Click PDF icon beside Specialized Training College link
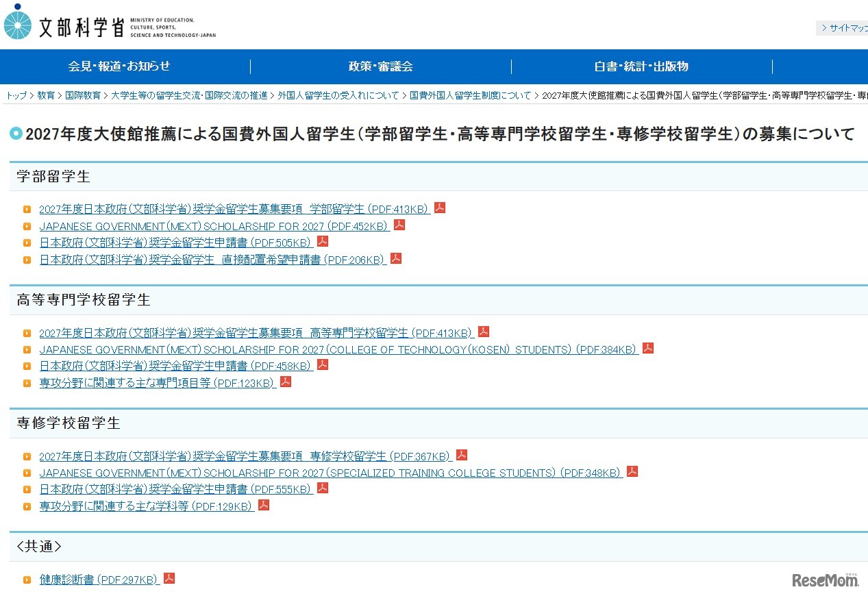The height and width of the screenshot is (596, 868). 632,471
